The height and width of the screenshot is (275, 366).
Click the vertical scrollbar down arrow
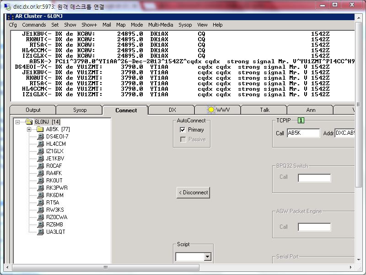[x=358, y=260]
